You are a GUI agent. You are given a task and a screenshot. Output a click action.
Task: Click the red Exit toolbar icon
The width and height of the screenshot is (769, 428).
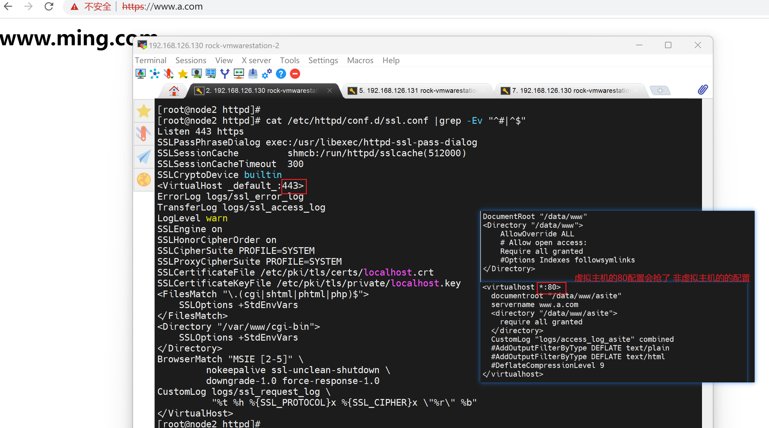click(295, 74)
